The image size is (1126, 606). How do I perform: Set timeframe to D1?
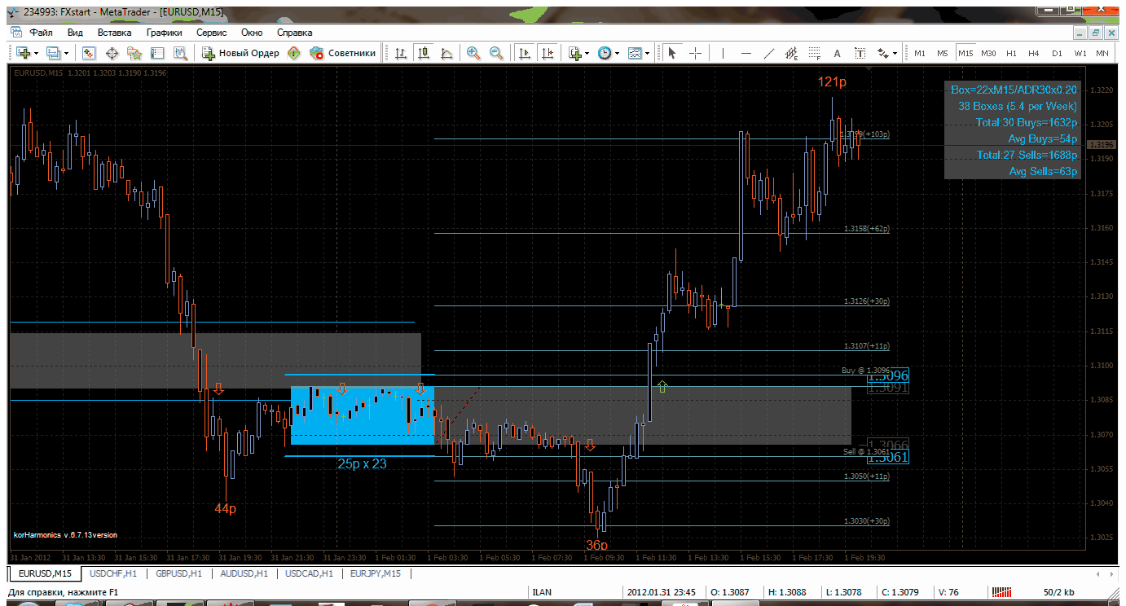point(1057,53)
